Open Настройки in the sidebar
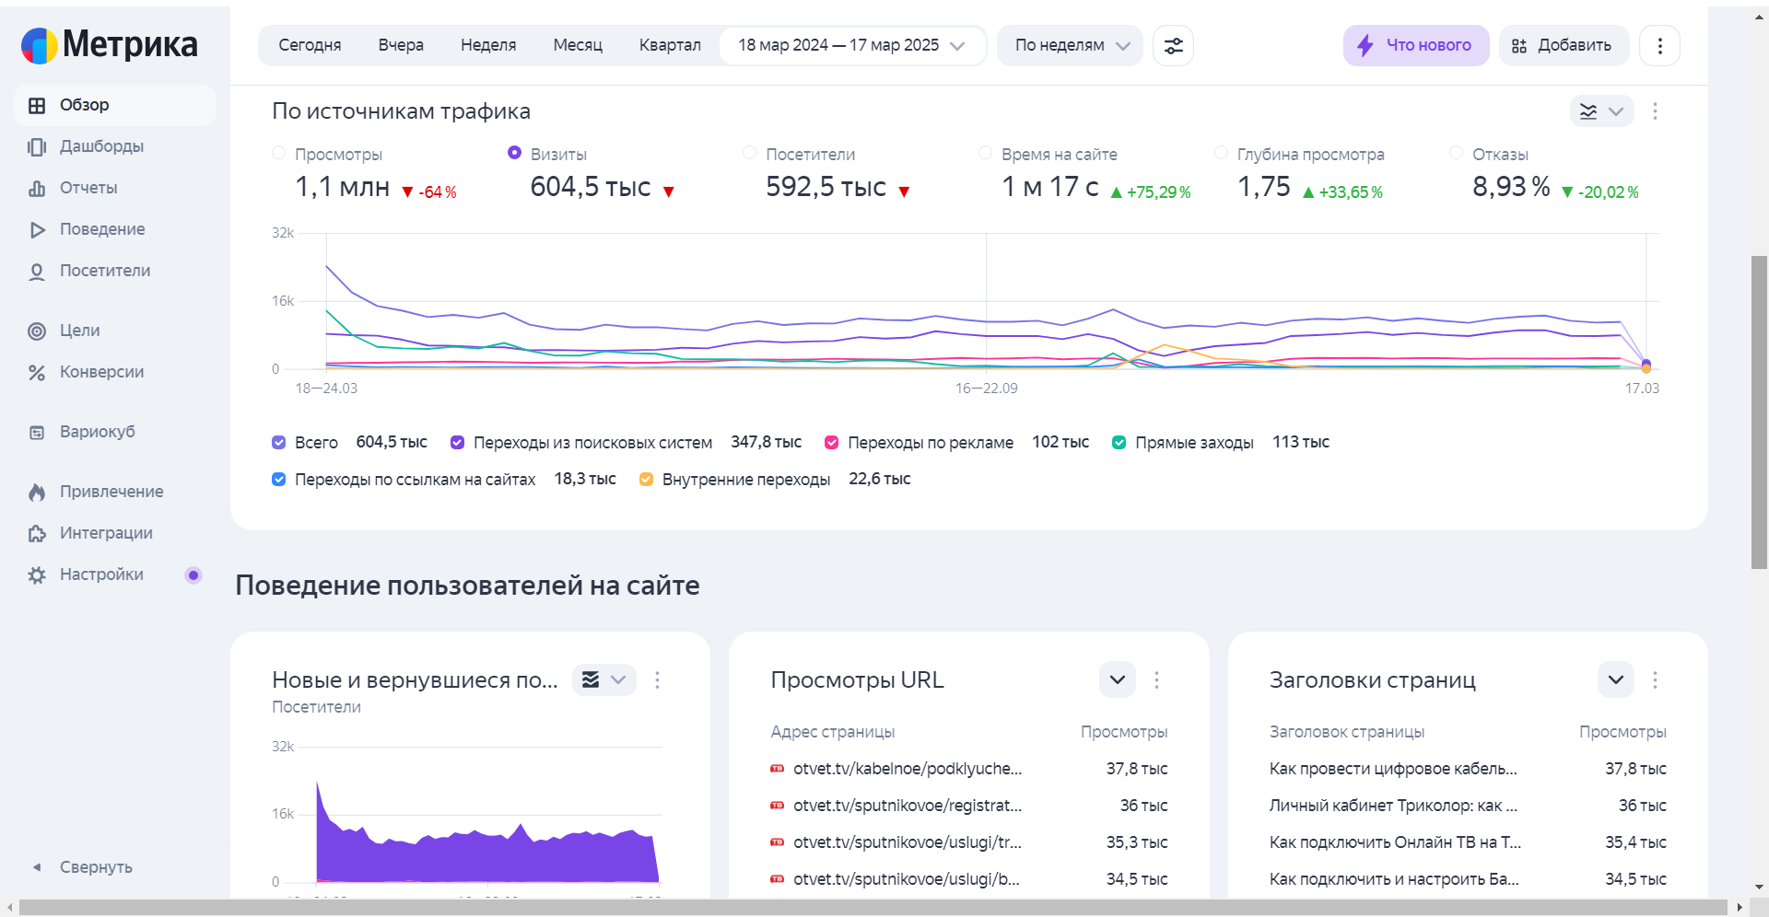This screenshot has width=1769, height=917. pyautogui.click(x=101, y=575)
